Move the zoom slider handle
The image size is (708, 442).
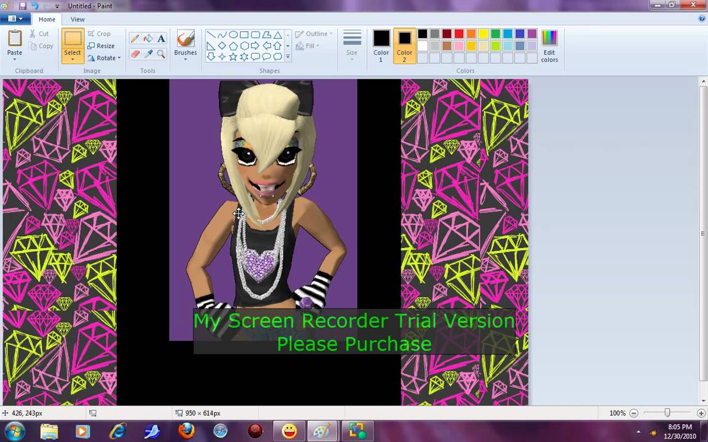point(667,413)
